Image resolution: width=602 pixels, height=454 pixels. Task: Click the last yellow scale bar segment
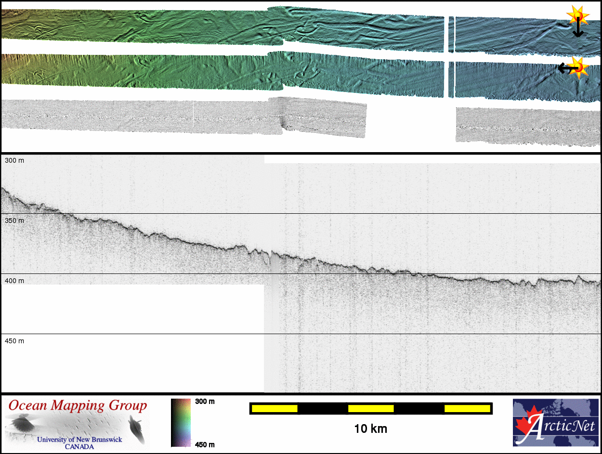click(x=467, y=409)
